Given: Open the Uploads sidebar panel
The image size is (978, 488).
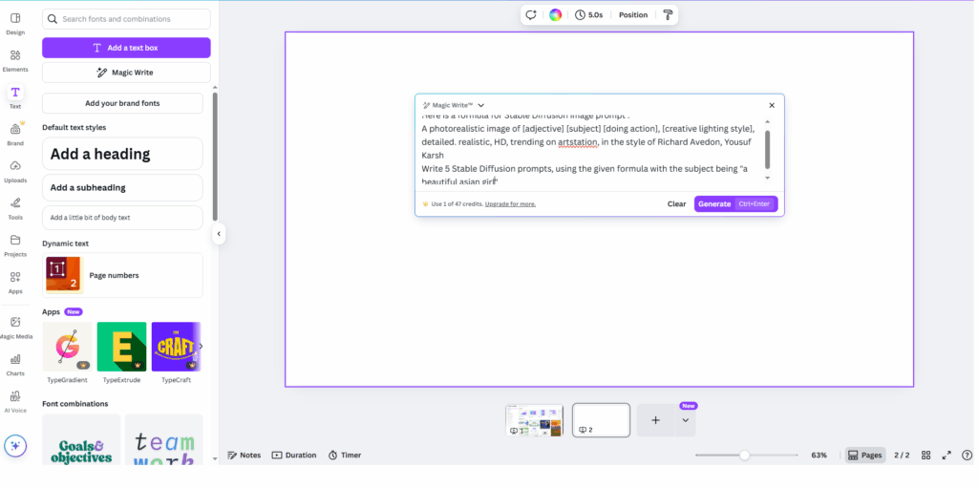Looking at the screenshot, I should (x=15, y=171).
